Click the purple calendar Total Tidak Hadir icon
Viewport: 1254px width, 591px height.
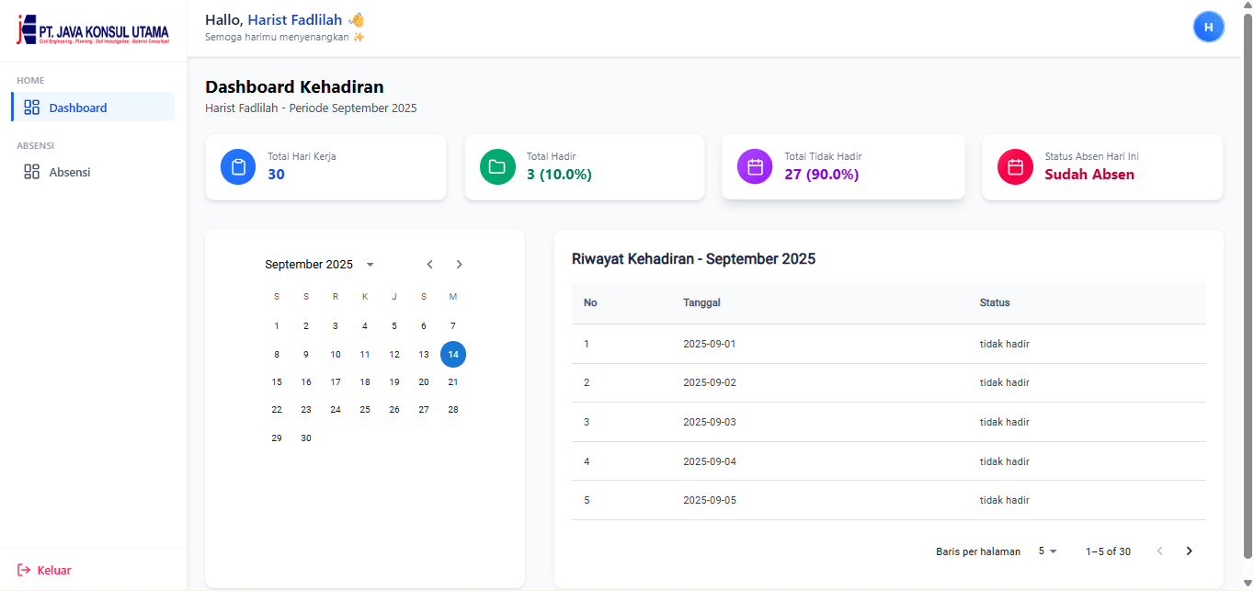tap(755, 167)
